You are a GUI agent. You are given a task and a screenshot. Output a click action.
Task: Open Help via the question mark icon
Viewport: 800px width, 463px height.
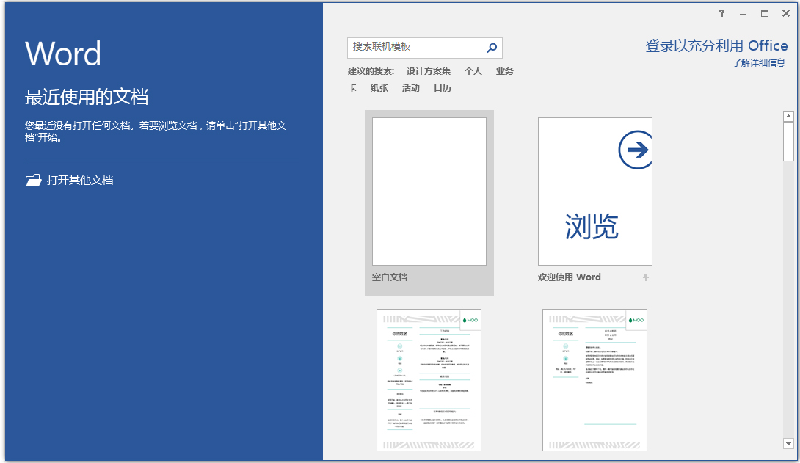(721, 13)
